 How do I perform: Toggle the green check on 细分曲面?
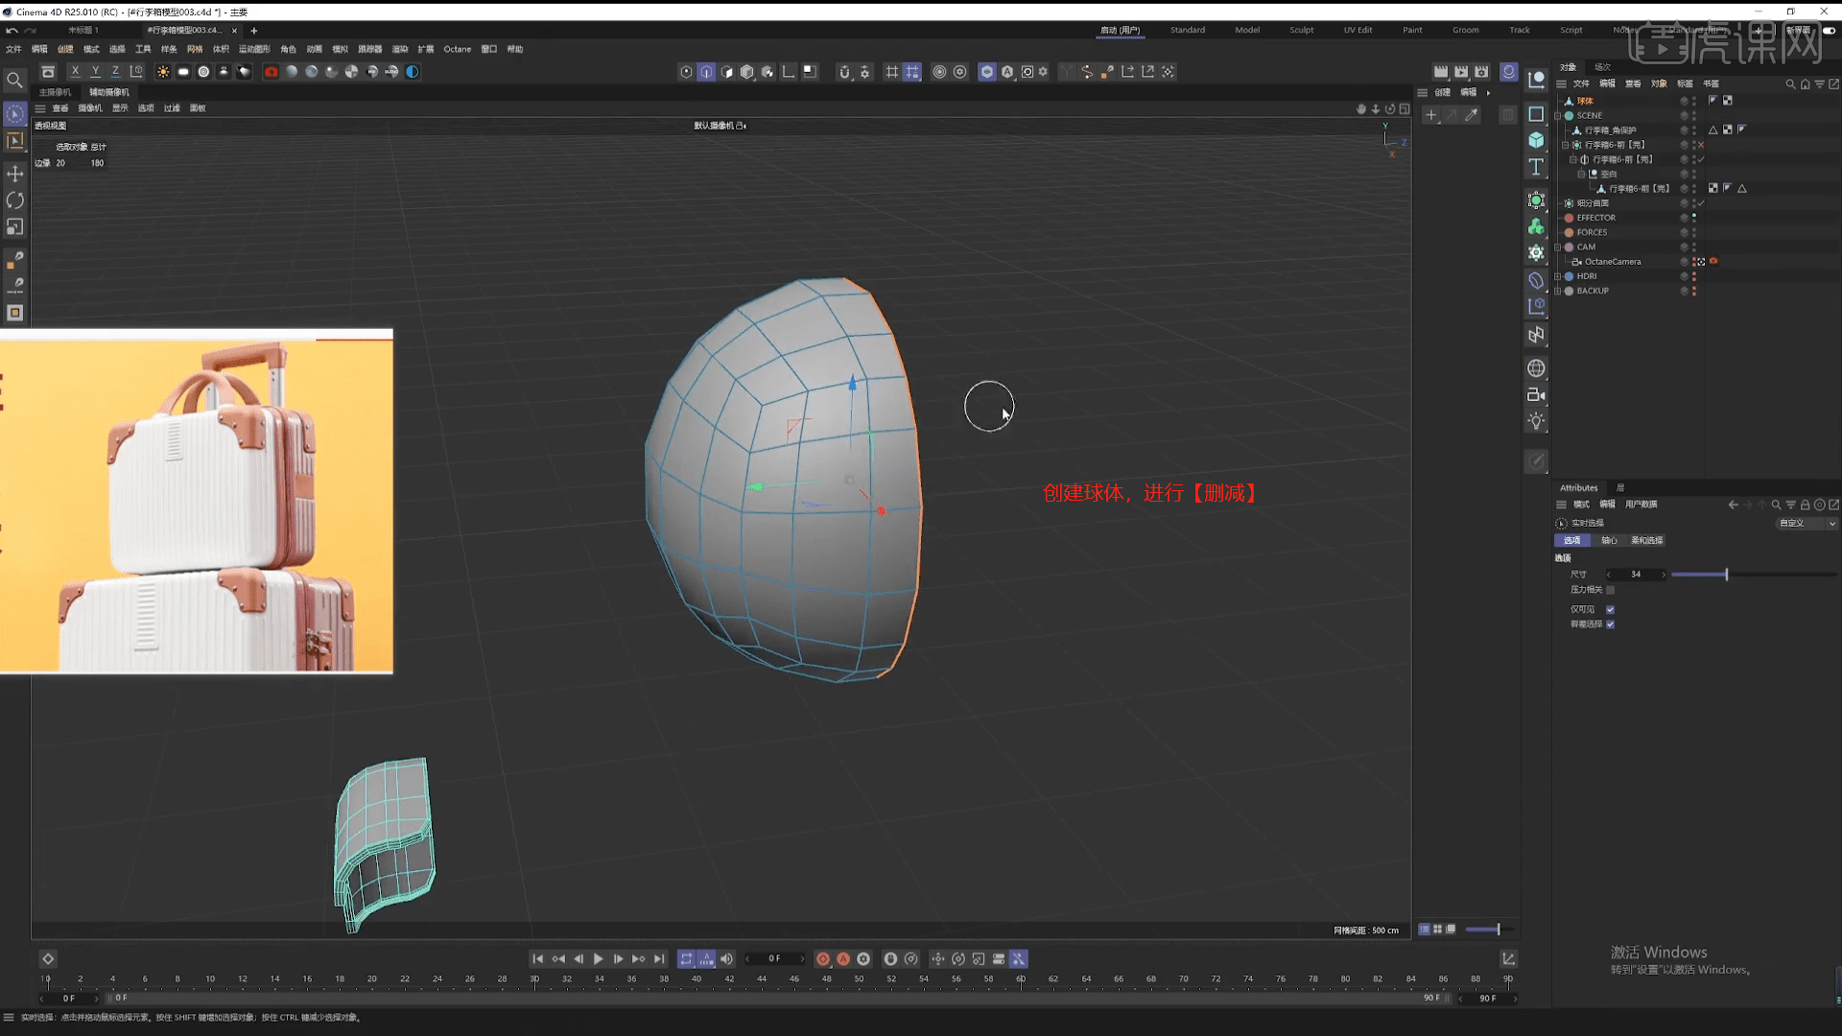coord(1700,203)
